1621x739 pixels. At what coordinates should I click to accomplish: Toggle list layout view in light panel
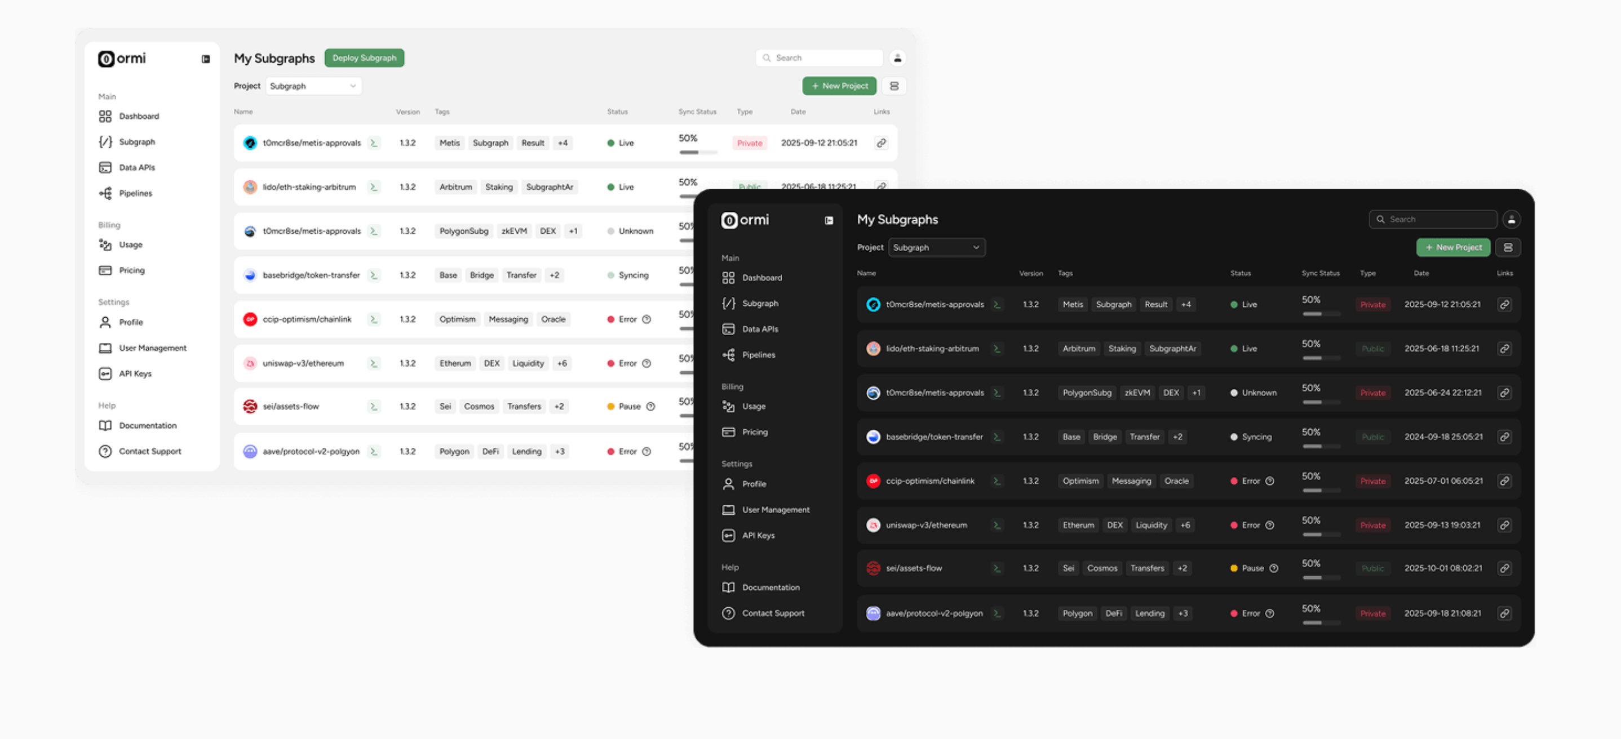(893, 86)
